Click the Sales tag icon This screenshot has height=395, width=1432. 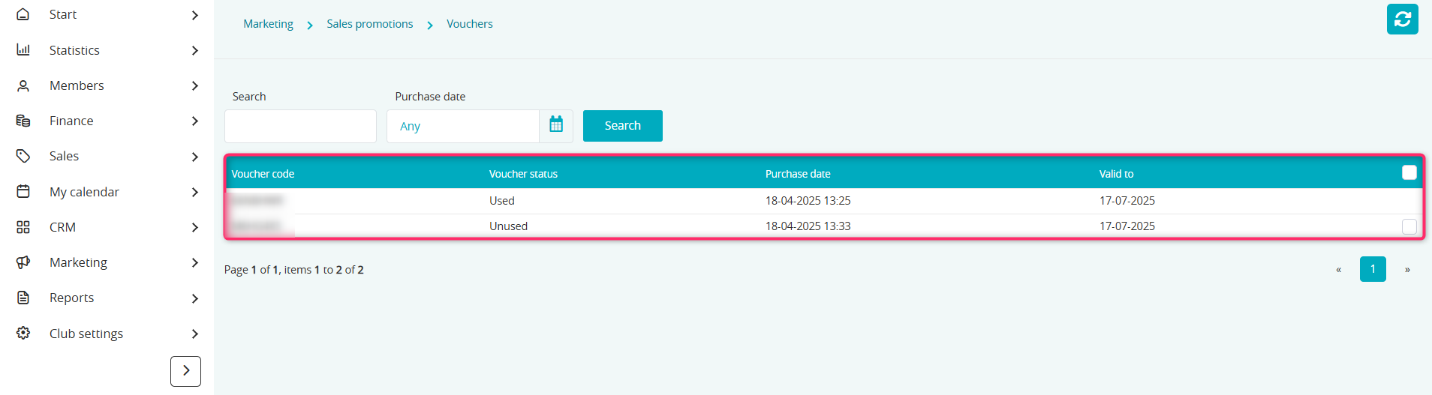click(23, 156)
